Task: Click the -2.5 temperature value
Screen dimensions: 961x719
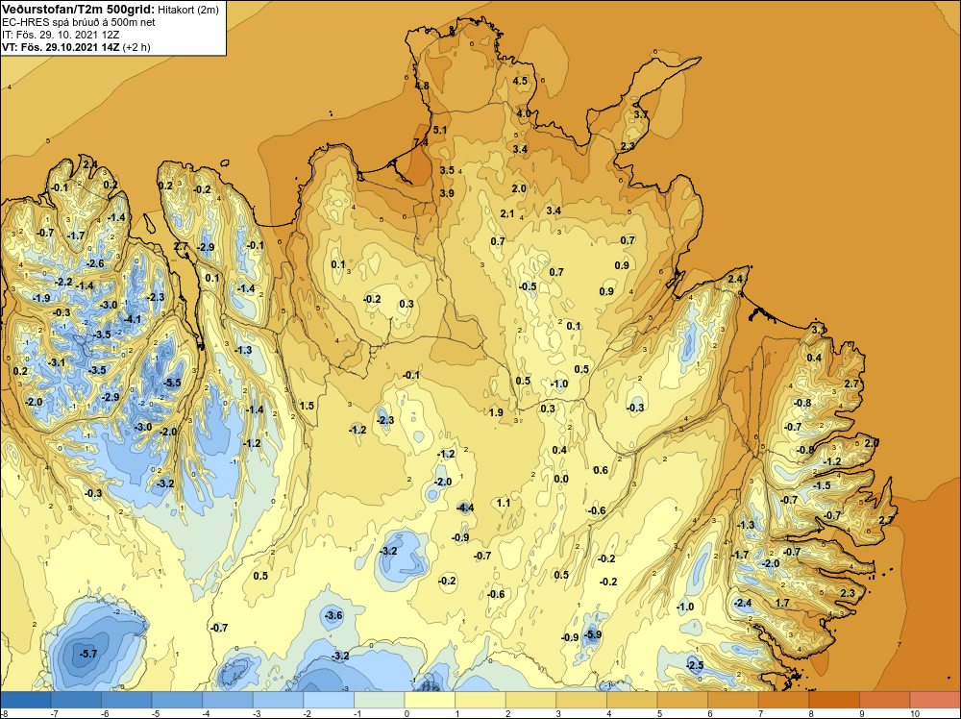Action: click(x=695, y=665)
